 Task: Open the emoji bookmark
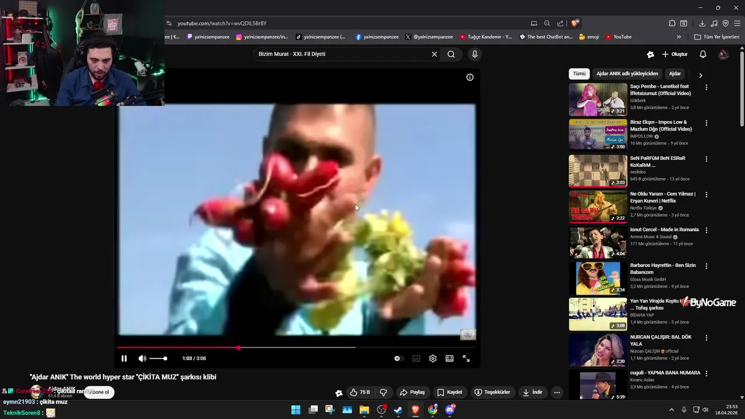(x=589, y=37)
